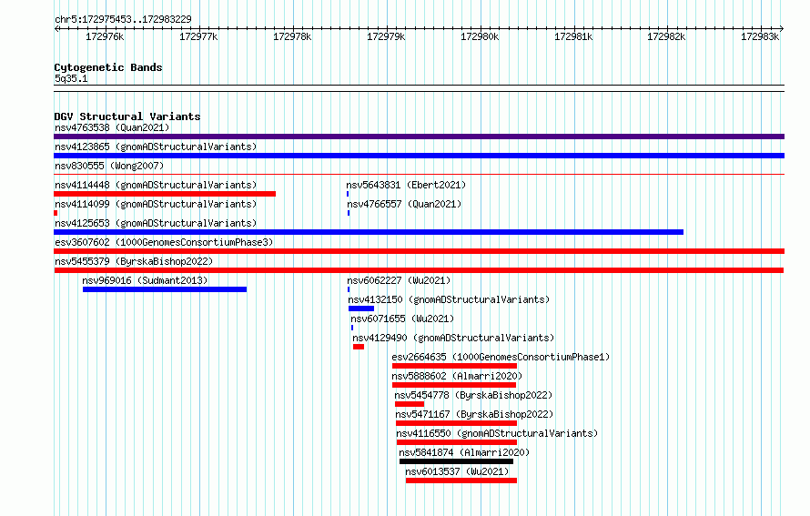Select the blue nsv4123865 variant bar

click(419, 156)
